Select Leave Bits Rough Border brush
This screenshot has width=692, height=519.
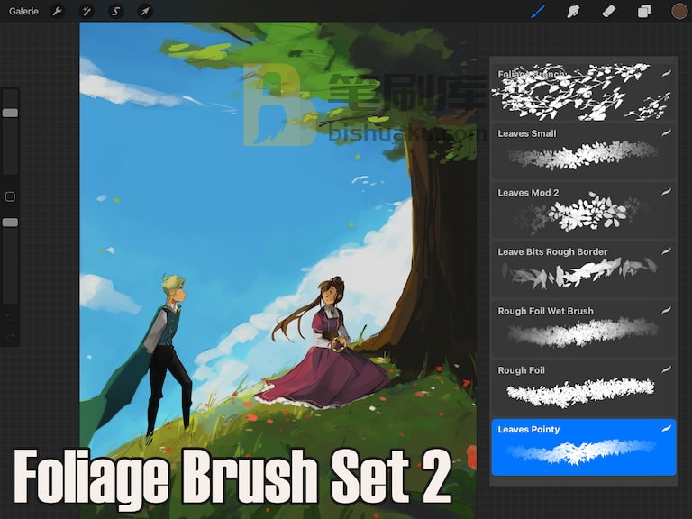pyautogui.click(x=584, y=269)
